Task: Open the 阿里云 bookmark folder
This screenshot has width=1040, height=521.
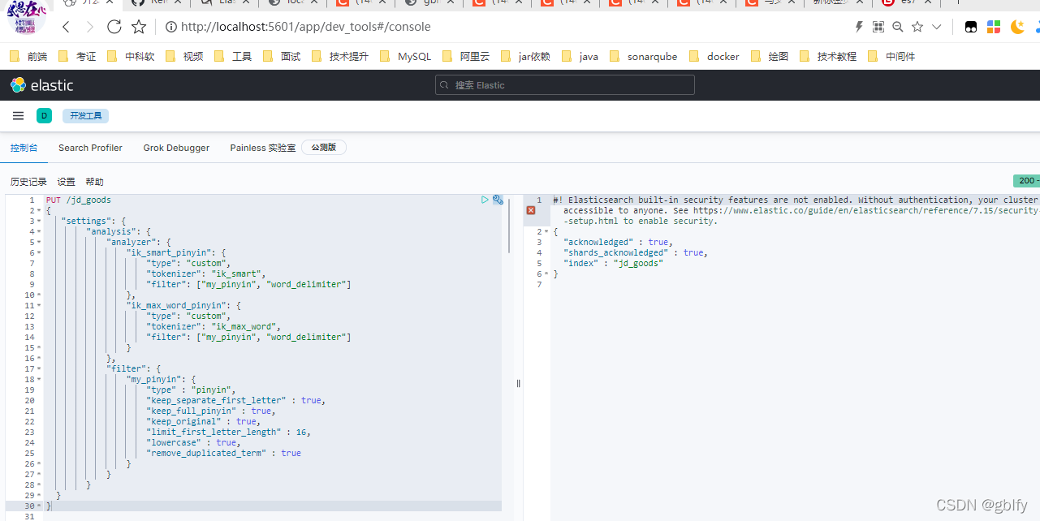Action: [466, 56]
